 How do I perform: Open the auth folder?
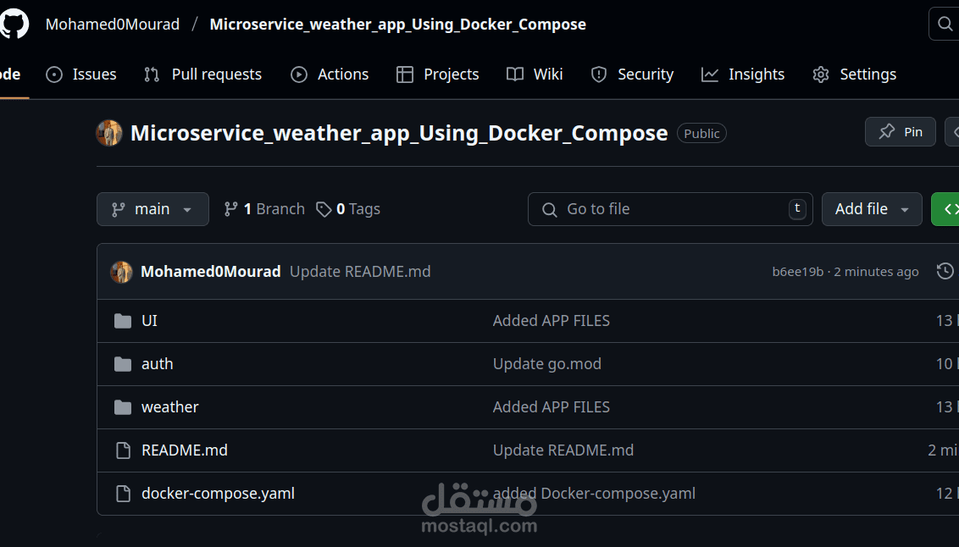pos(157,364)
